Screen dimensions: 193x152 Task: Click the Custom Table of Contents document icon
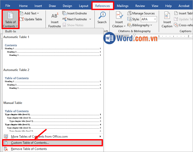(x=6, y=143)
